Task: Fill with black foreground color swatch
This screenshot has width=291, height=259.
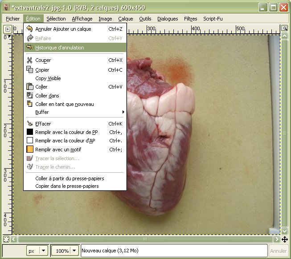Action: [x=30, y=132]
